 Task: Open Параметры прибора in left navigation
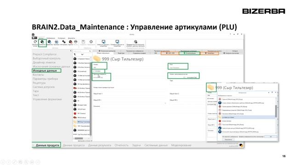click(x=45, y=79)
